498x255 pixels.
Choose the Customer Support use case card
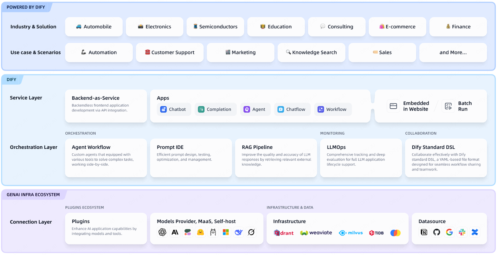pyautogui.click(x=170, y=52)
